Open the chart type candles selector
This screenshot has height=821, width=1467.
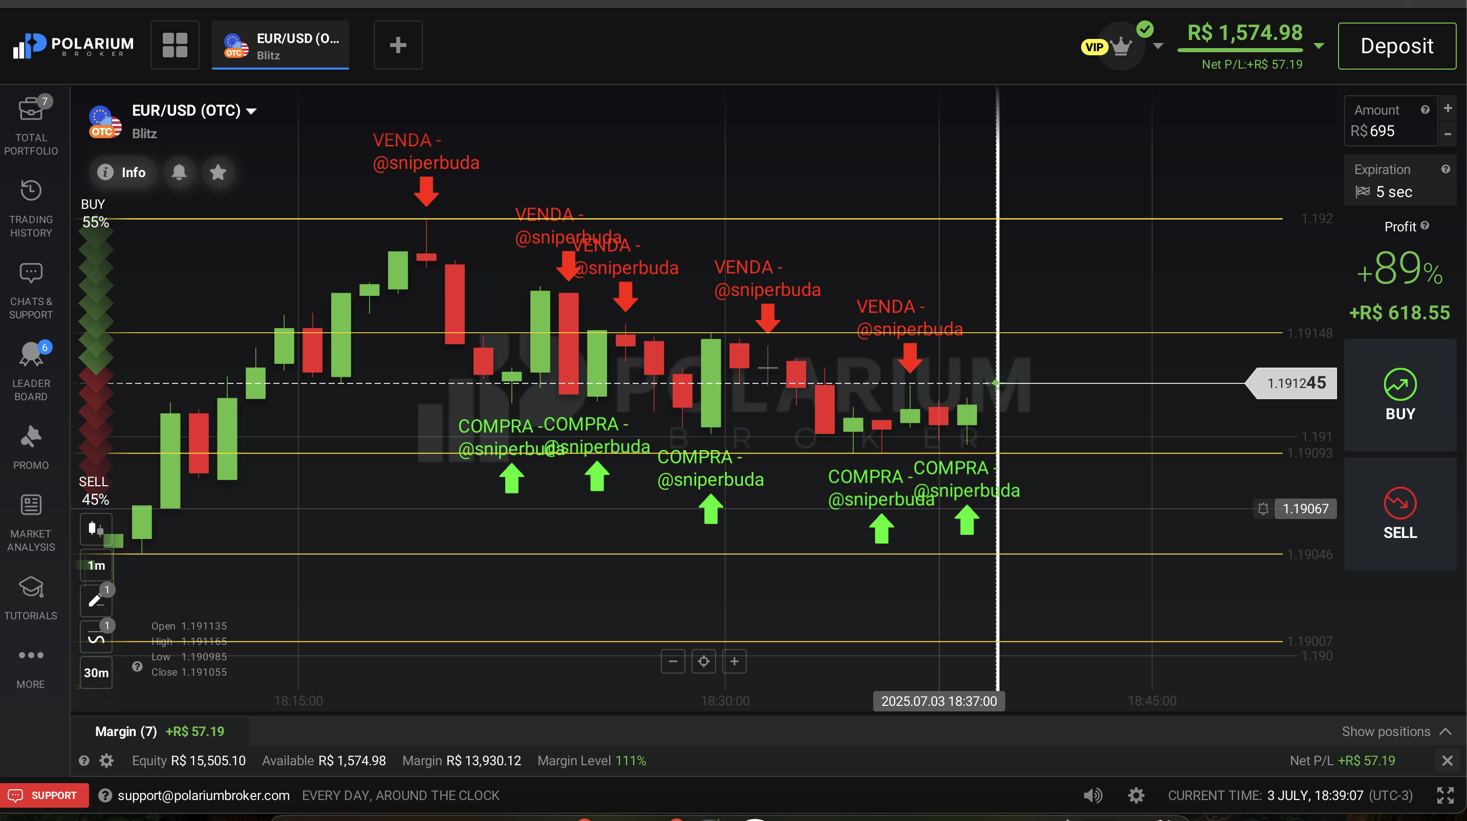click(x=96, y=529)
